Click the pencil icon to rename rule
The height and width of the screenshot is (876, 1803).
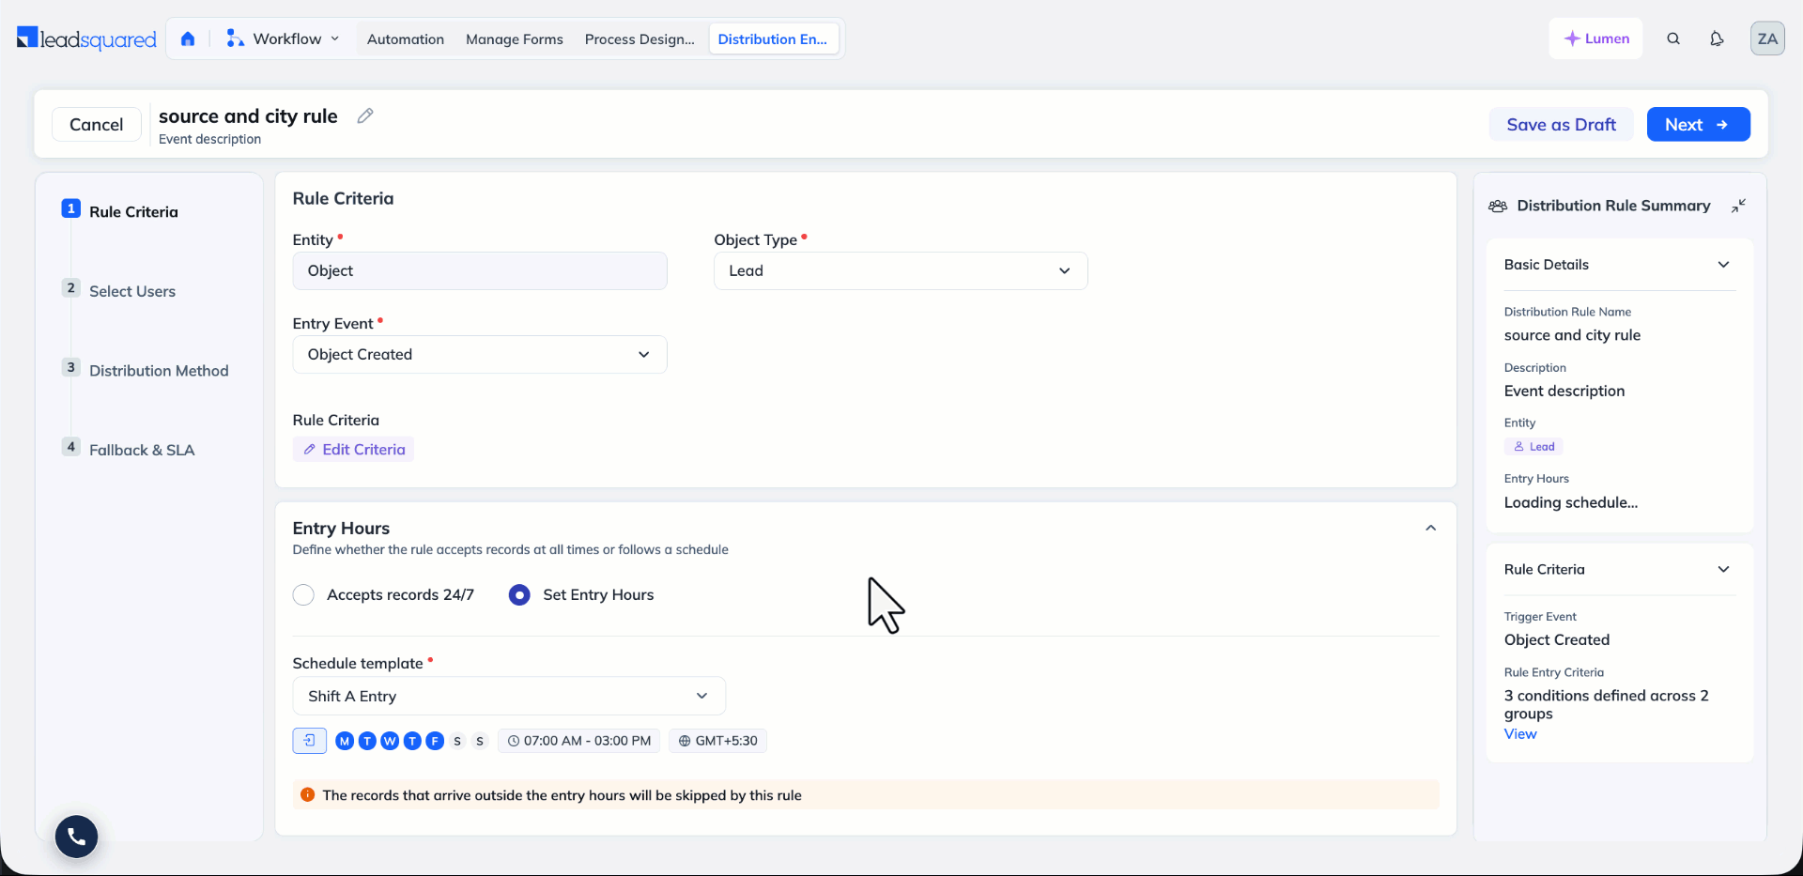365,115
